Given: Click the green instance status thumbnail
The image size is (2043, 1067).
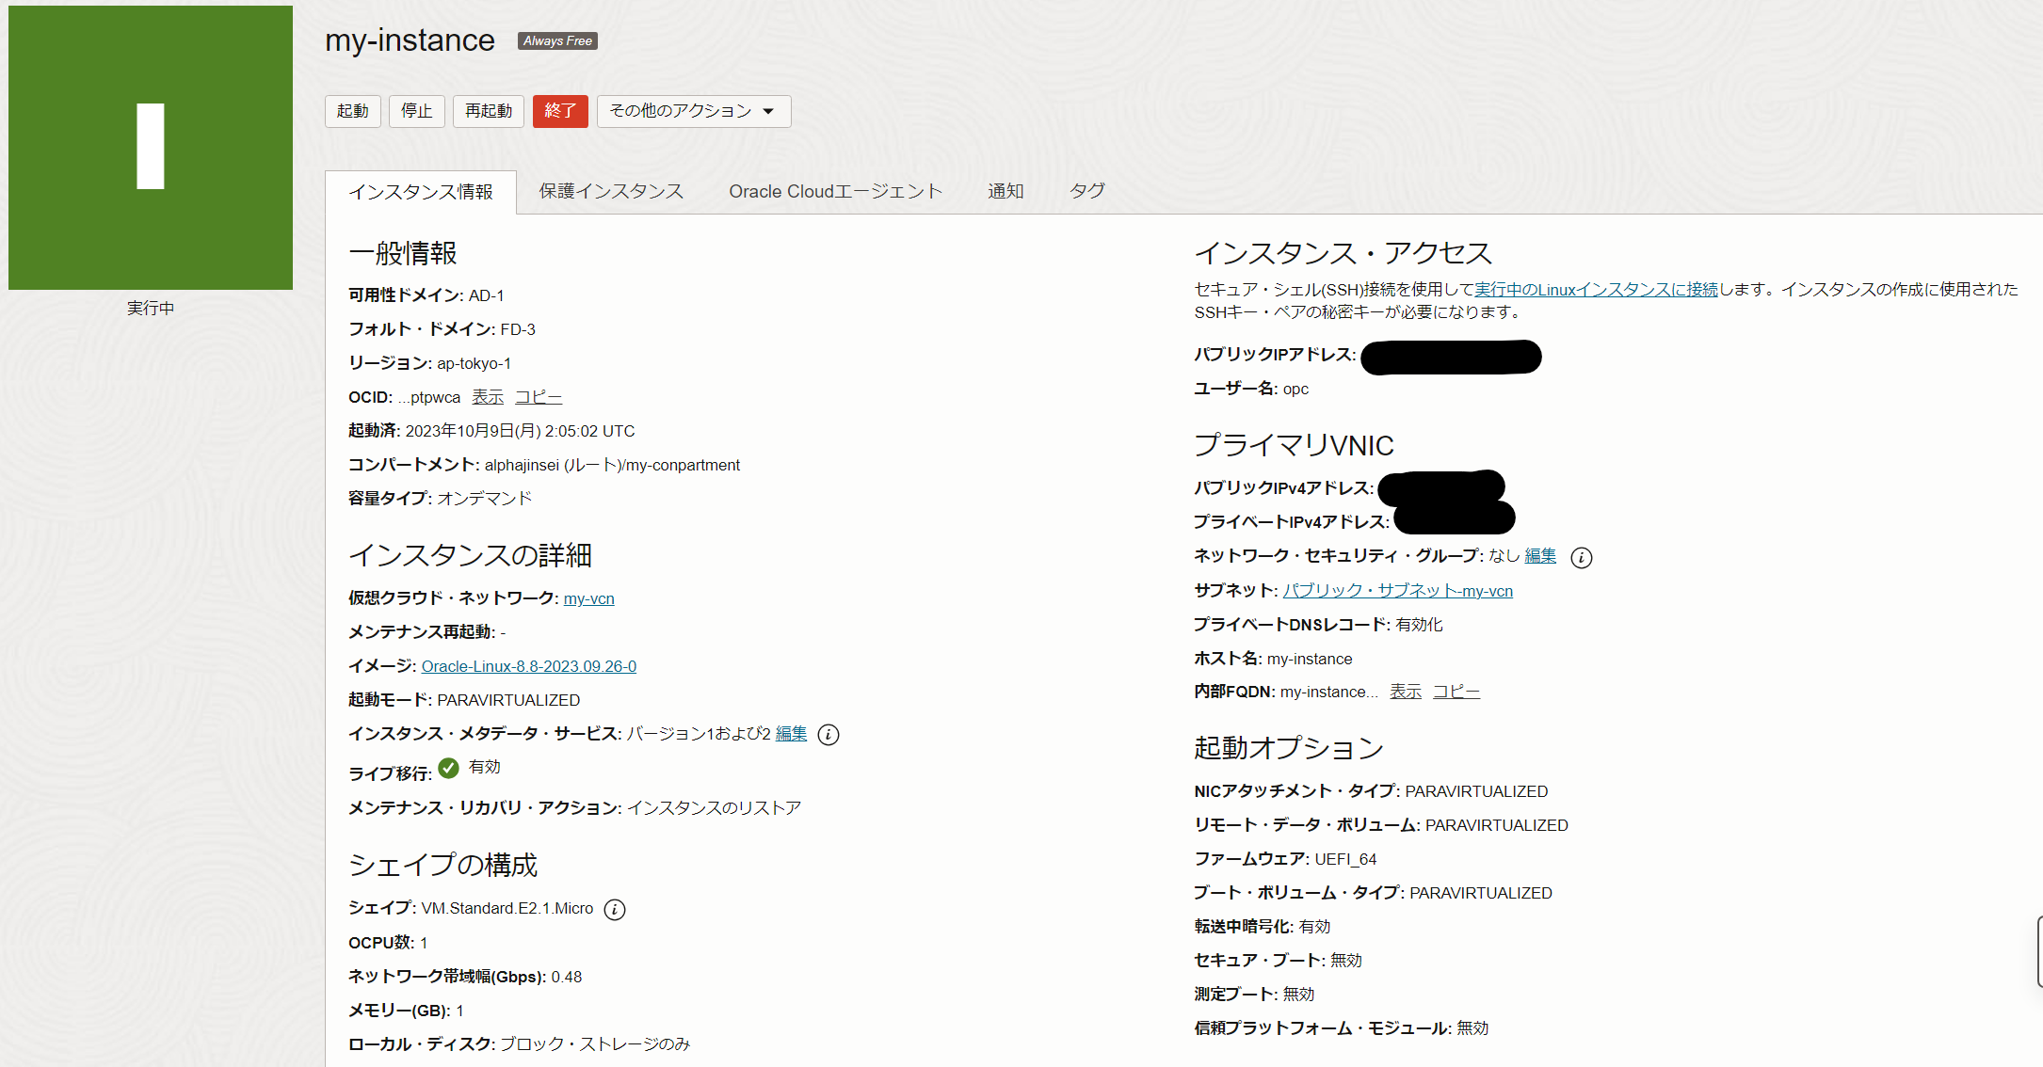Looking at the screenshot, I should 151,148.
